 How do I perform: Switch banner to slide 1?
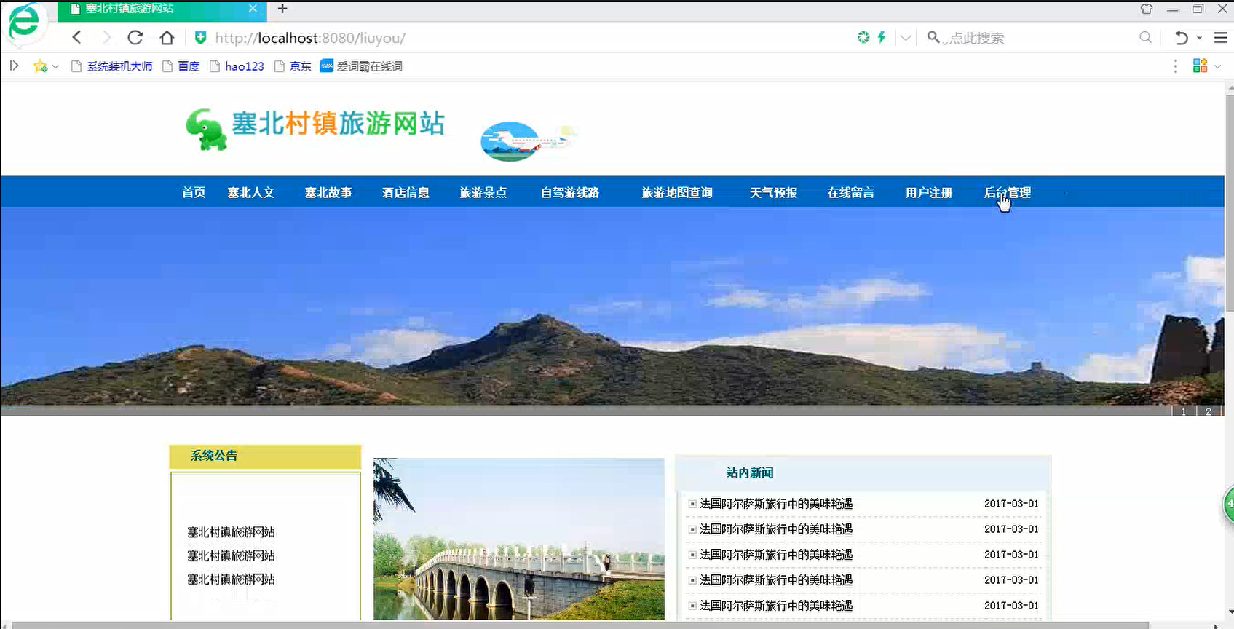coord(1184,411)
